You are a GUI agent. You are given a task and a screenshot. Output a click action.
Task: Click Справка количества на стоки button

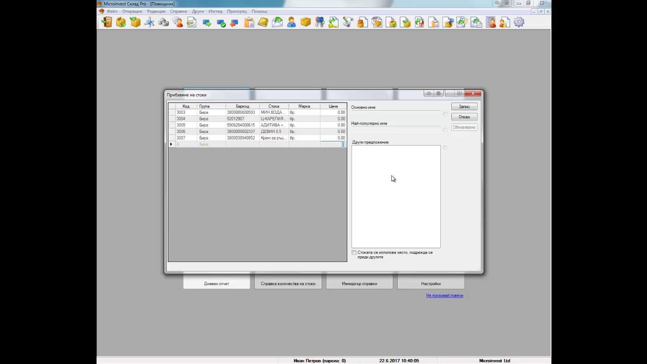[x=288, y=284]
